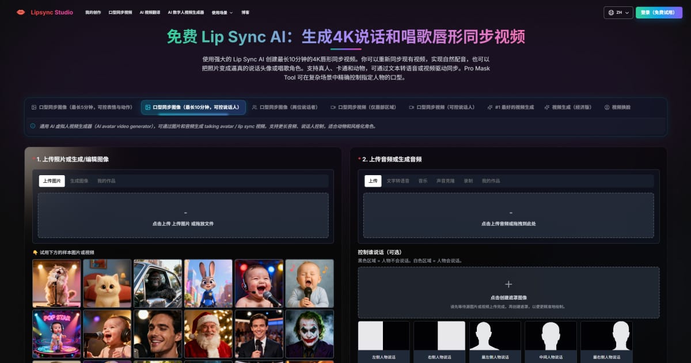Choose the POP STAR baby sample image

point(56,334)
